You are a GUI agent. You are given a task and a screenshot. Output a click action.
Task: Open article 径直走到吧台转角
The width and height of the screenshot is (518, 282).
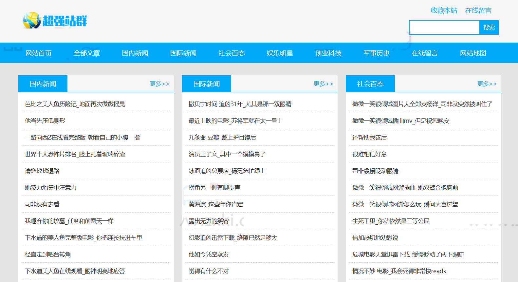tap(48, 254)
